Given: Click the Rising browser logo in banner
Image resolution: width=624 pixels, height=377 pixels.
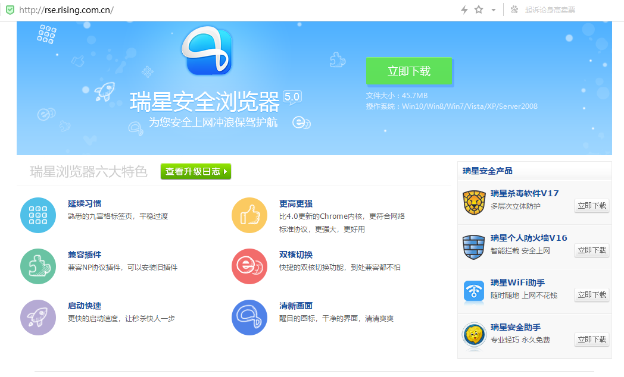Looking at the screenshot, I should point(207,51).
